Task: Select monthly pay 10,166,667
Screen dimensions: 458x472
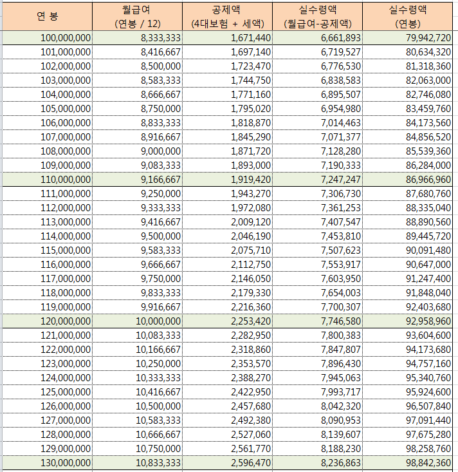Action: [x=137, y=349]
